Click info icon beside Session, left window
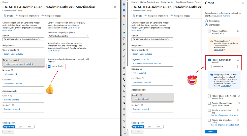This screenshot has width=247, height=136. tap(13, 105)
